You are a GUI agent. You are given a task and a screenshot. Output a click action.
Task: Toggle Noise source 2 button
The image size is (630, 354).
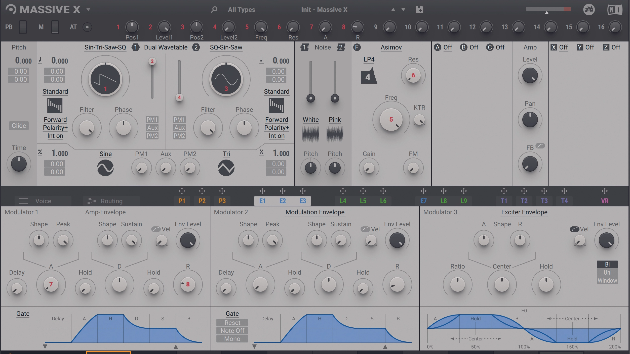(x=341, y=47)
